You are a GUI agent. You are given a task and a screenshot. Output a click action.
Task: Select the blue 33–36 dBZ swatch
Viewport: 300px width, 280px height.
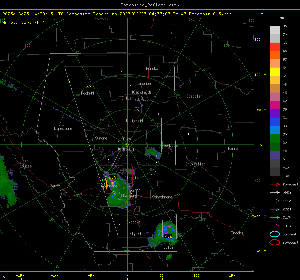coord(275,122)
